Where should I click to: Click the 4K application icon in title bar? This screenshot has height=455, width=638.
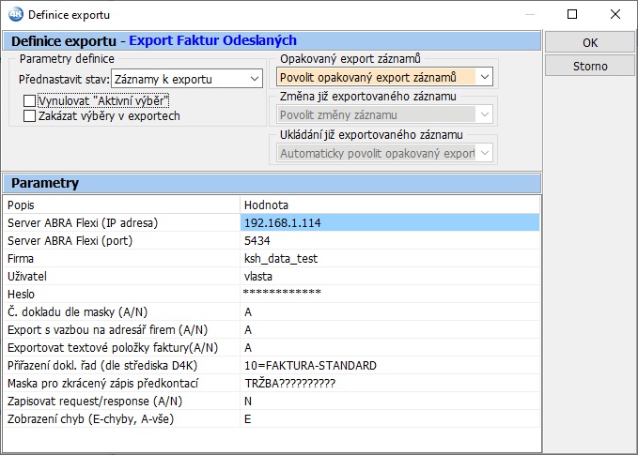coord(16,15)
